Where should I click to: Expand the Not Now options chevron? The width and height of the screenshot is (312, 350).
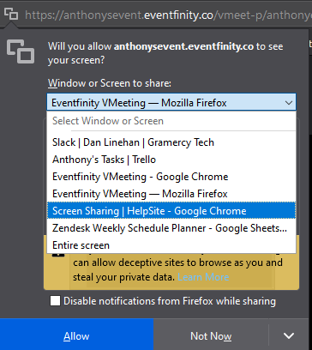click(289, 335)
